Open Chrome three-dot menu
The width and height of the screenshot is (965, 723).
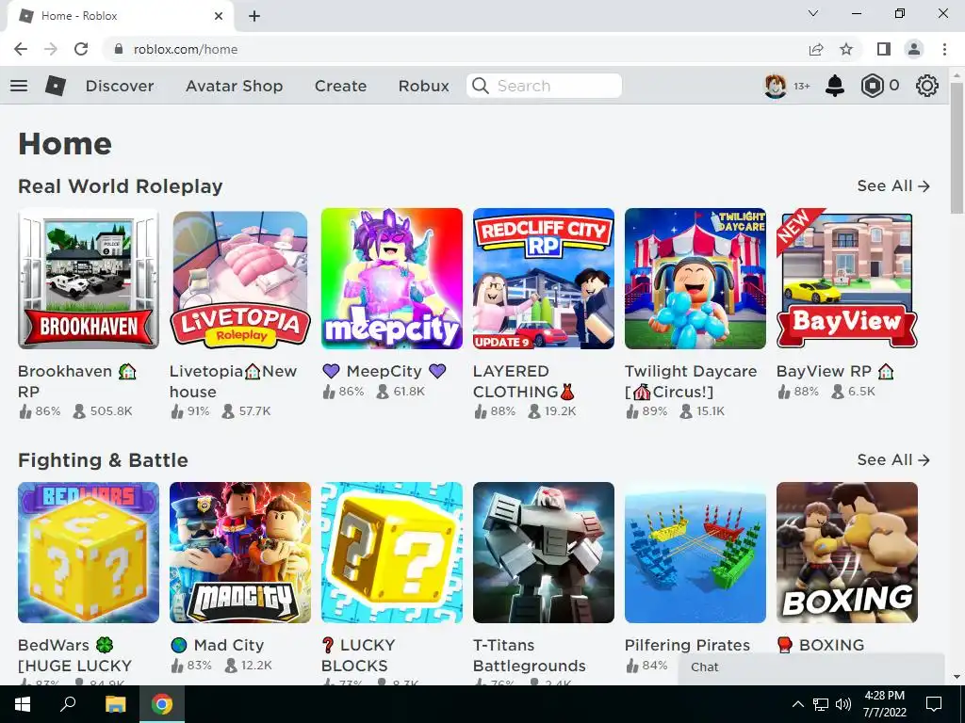pos(944,49)
